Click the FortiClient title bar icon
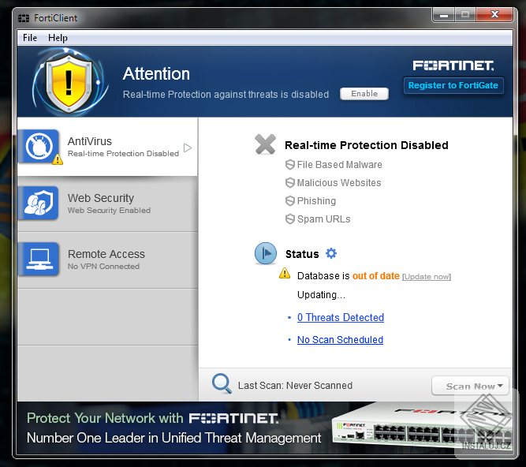Screen dimensions: 526x467 (24, 18)
